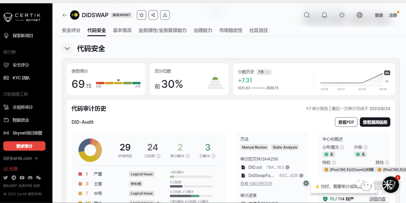Viewport: 406px width, 203px height.
Task: Open notifications bell
Action: point(324,15)
